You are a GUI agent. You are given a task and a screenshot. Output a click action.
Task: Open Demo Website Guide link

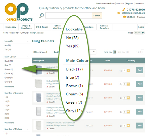tap(105, 4)
